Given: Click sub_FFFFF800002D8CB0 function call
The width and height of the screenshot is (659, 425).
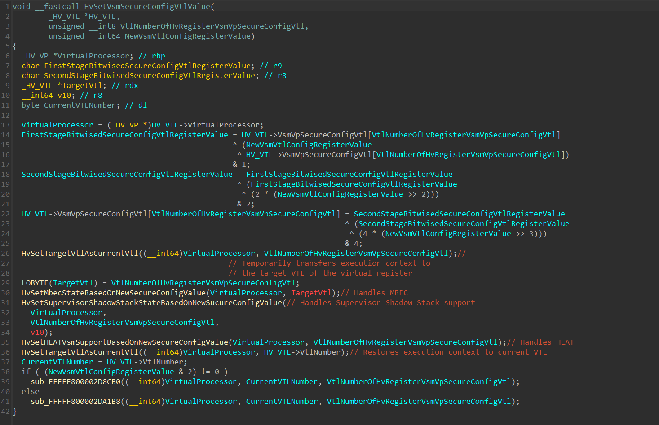Looking at the screenshot, I should pos(75,381).
